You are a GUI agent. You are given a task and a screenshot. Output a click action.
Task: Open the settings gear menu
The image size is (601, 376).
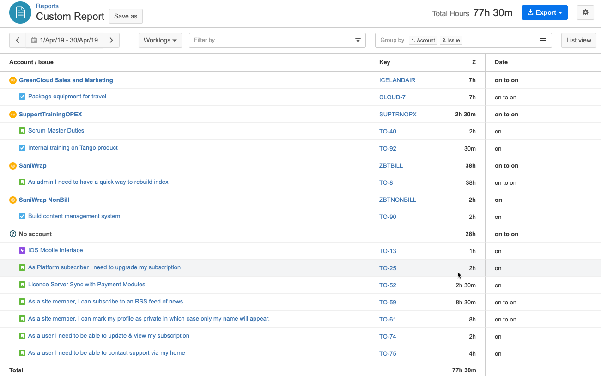(x=585, y=13)
